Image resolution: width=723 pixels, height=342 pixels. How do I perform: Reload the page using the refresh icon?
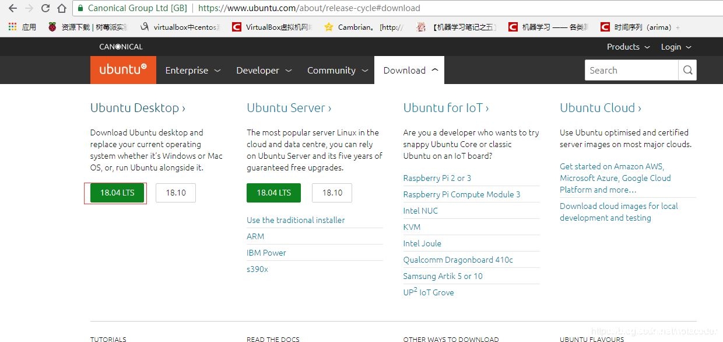(45, 9)
